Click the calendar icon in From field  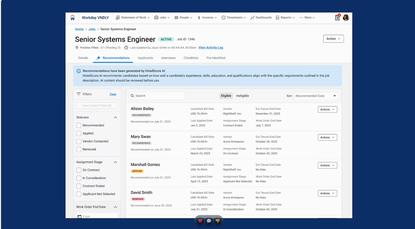[79, 216]
